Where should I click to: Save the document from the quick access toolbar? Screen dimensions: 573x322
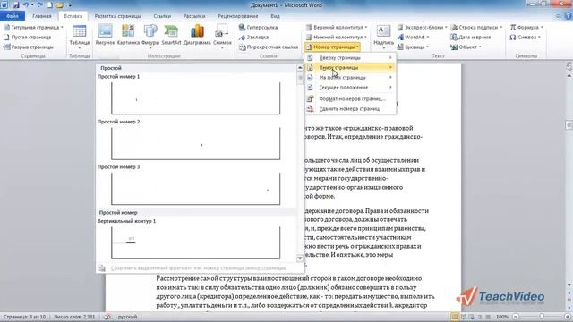point(16,5)
